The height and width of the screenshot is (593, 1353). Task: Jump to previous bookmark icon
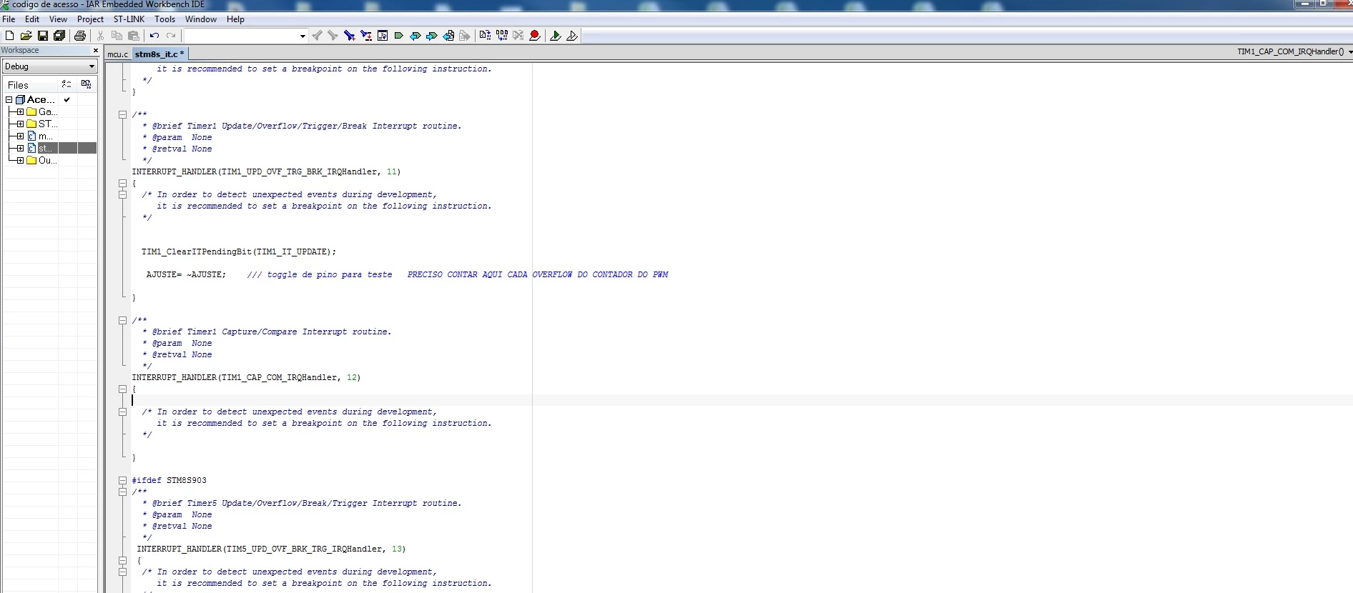point(415,36)
